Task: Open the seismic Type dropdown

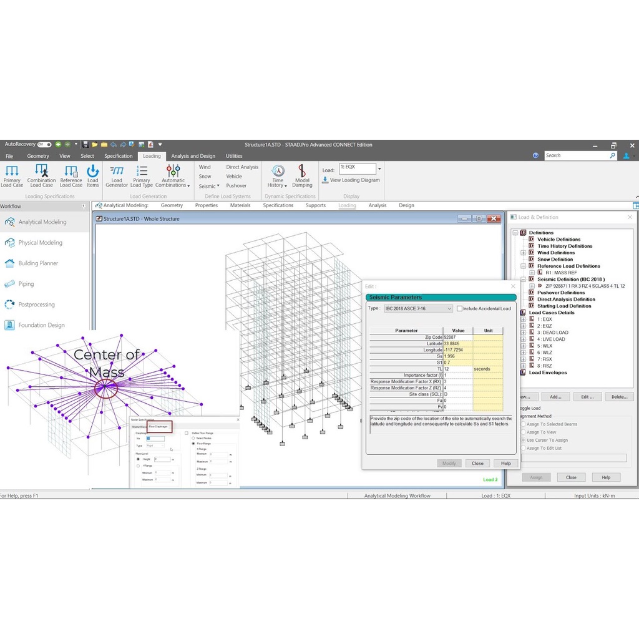Action: coord(417,308)
